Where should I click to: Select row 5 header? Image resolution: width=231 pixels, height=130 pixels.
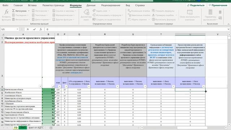pos(2,90)
